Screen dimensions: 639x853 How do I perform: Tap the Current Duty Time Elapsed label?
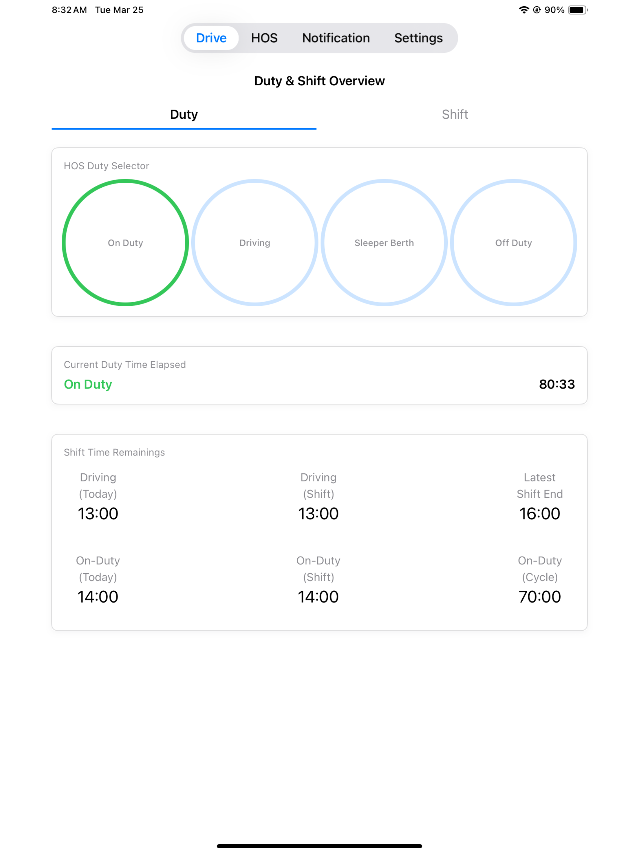pos(125,364)
